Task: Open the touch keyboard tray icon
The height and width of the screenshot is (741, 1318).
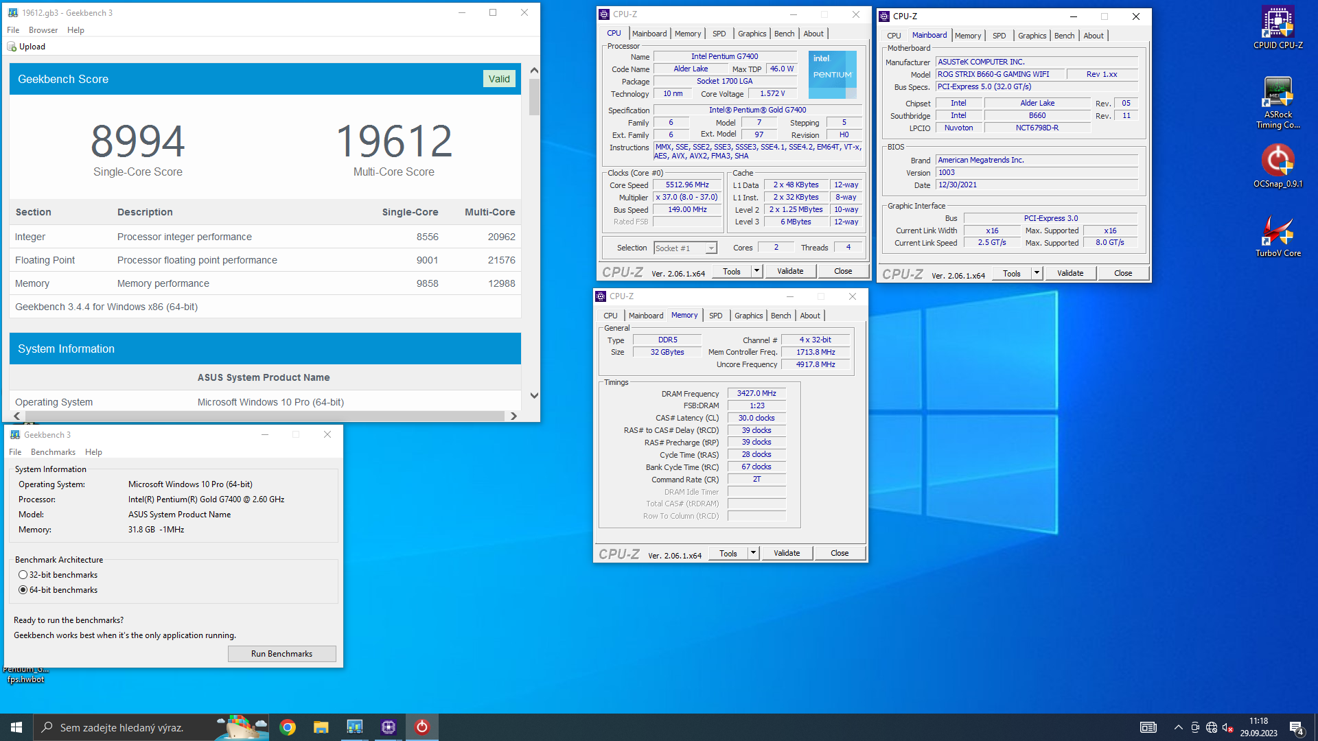Action: tap(1148, 727)
